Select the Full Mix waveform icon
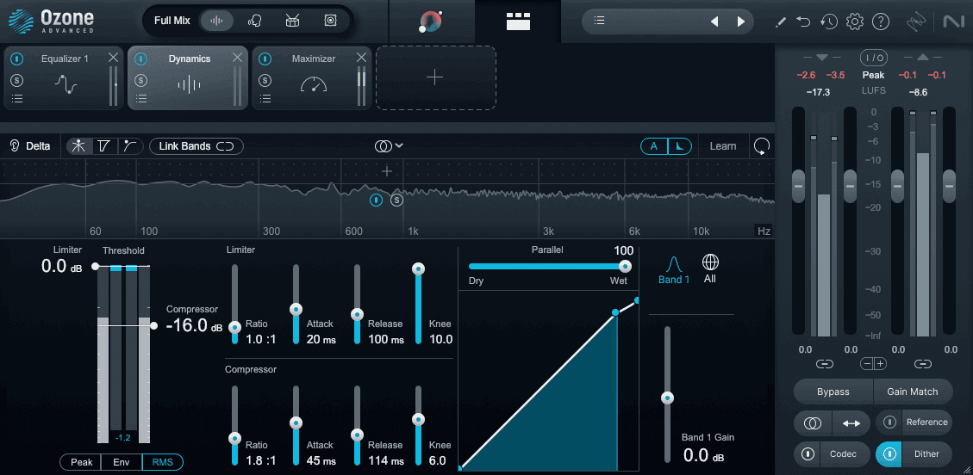Image resolution: width=973 pixels, height=475 pixels. 216,21
